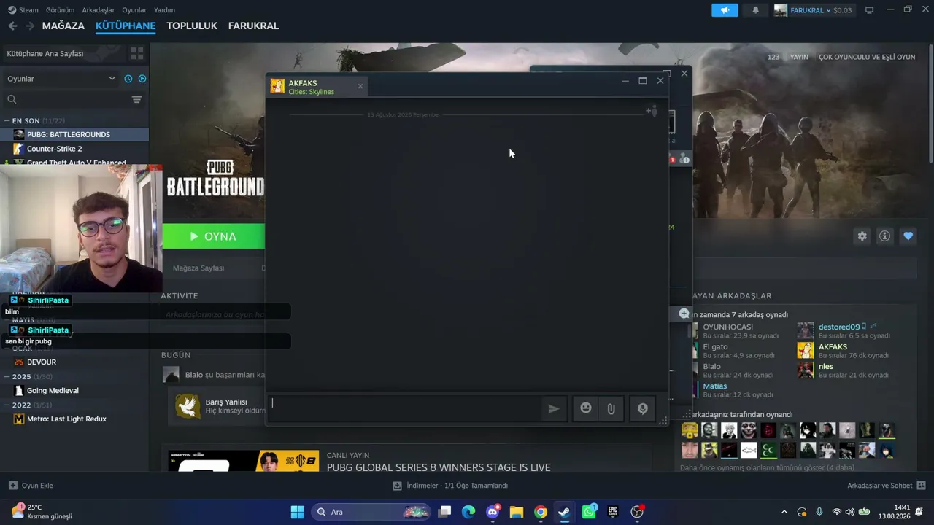The image size is (934, 525).
Task: Open Windows Start menu
Action: pyautogui.click(x=297, y=512)
